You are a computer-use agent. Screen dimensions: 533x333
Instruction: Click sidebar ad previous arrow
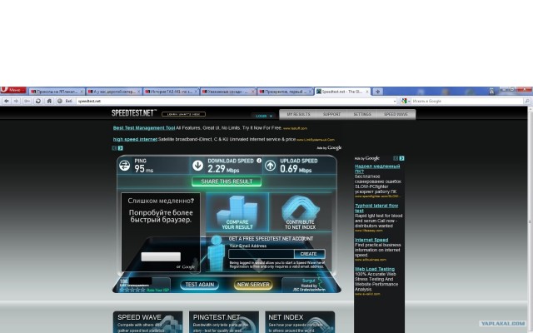396,158
